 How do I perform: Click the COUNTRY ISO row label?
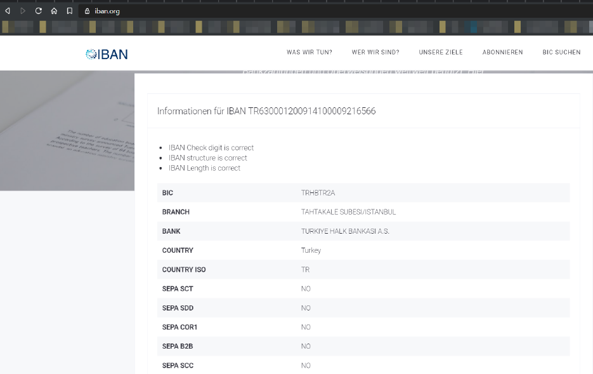(184, 269)
